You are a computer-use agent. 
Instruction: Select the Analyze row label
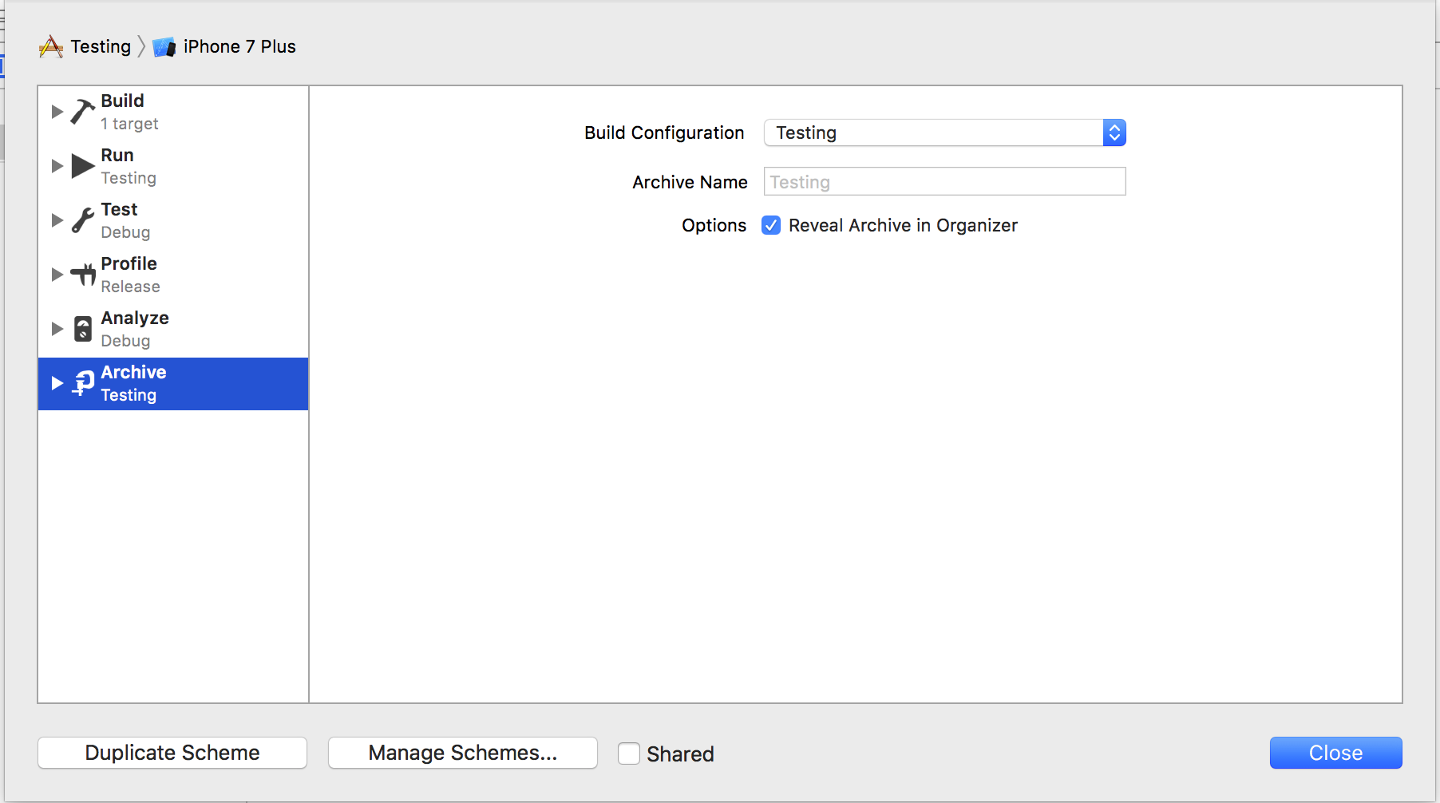click(135, 318)
